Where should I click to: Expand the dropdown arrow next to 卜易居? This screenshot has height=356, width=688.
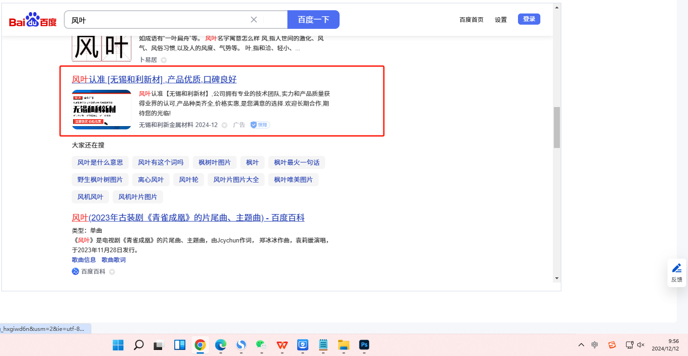point(163,60)
